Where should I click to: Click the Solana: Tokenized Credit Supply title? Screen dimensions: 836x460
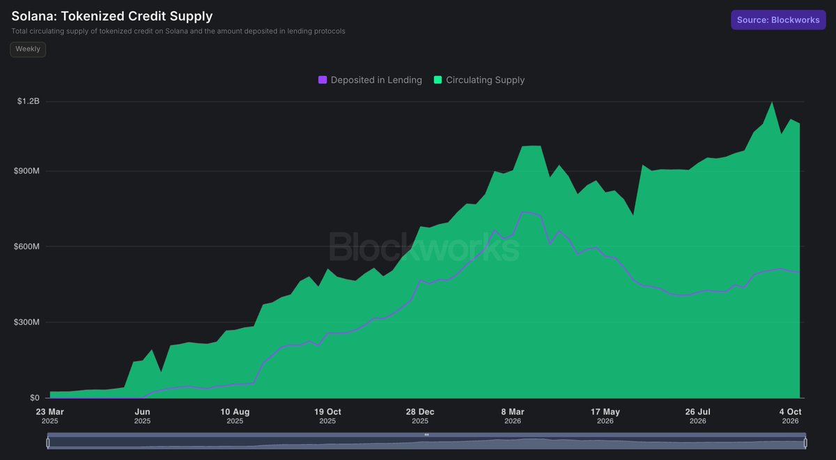112,15
